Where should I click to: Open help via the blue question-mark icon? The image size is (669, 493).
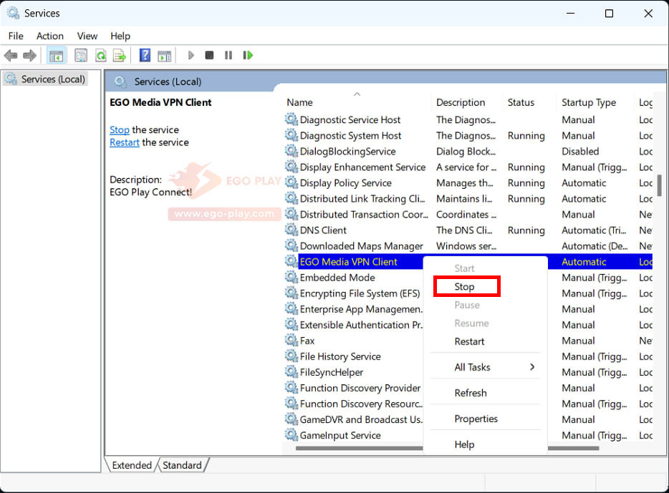tap(145, 55)
